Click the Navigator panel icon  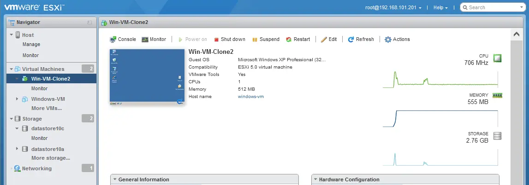pos(12,23)
